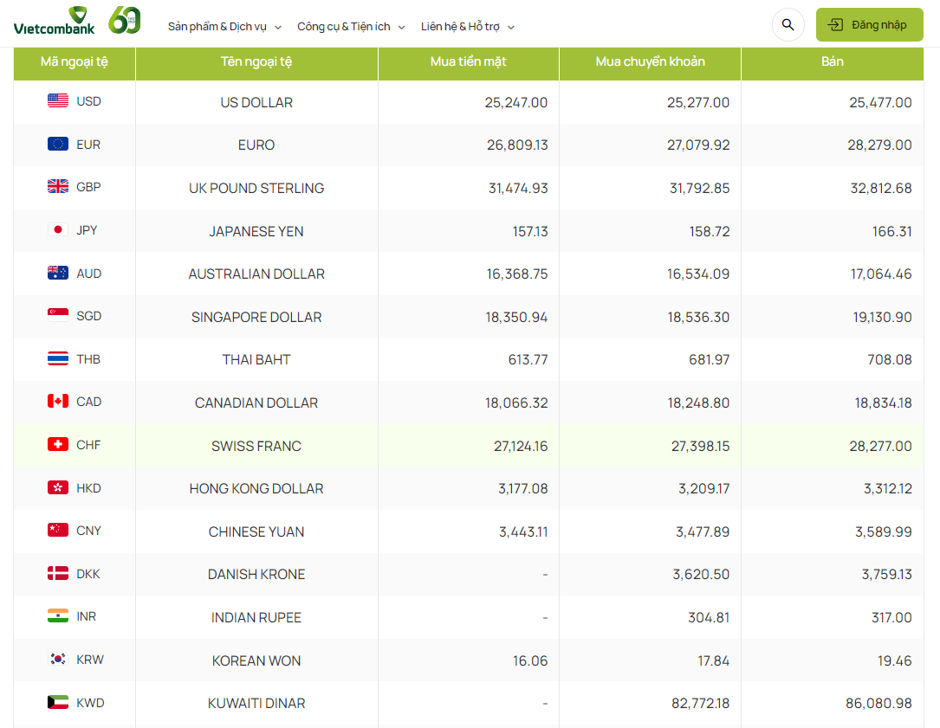Expand the Công cụ & Tiện ích chevron
Image resolution: width=940 pixels, height=728 pixels.
[402, 28]
